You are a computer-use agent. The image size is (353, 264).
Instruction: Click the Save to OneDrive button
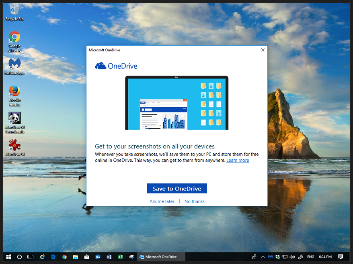coord(177,188)
